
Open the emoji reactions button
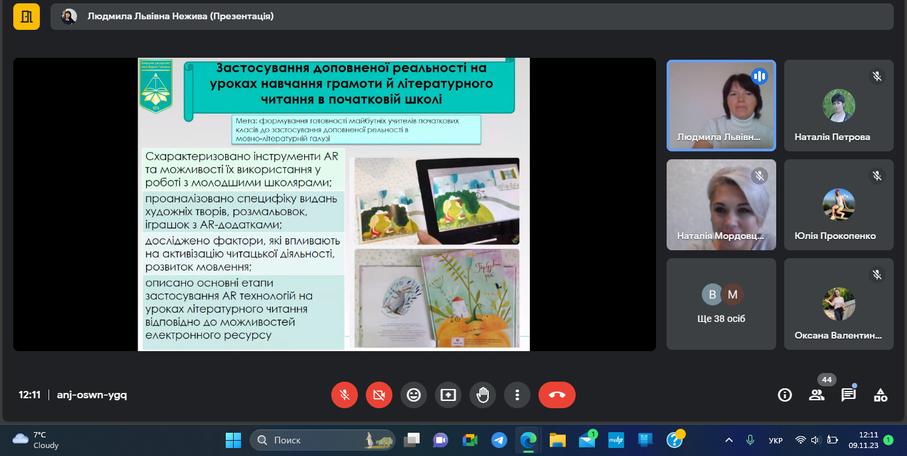coord(414,395)
